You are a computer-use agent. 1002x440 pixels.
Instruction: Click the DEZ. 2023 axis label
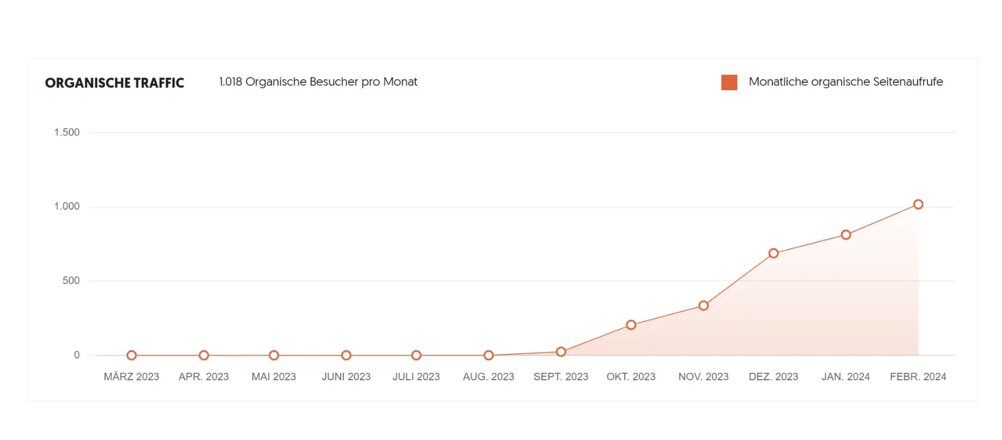[773, 377]
